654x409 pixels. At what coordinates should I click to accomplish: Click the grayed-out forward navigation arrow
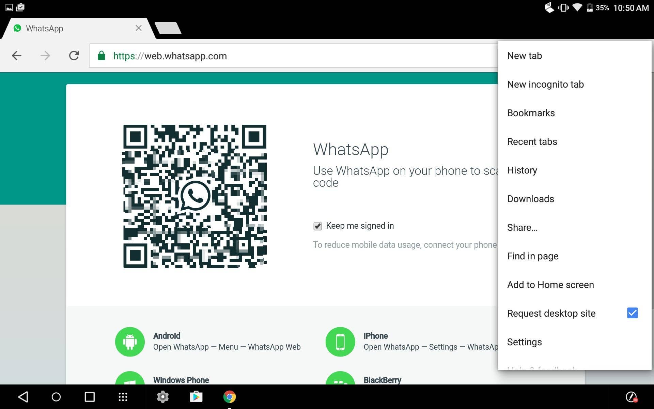coord(45,56)
